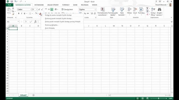
Task: Toggle Italic formatting
Action: tap(22, 13)
